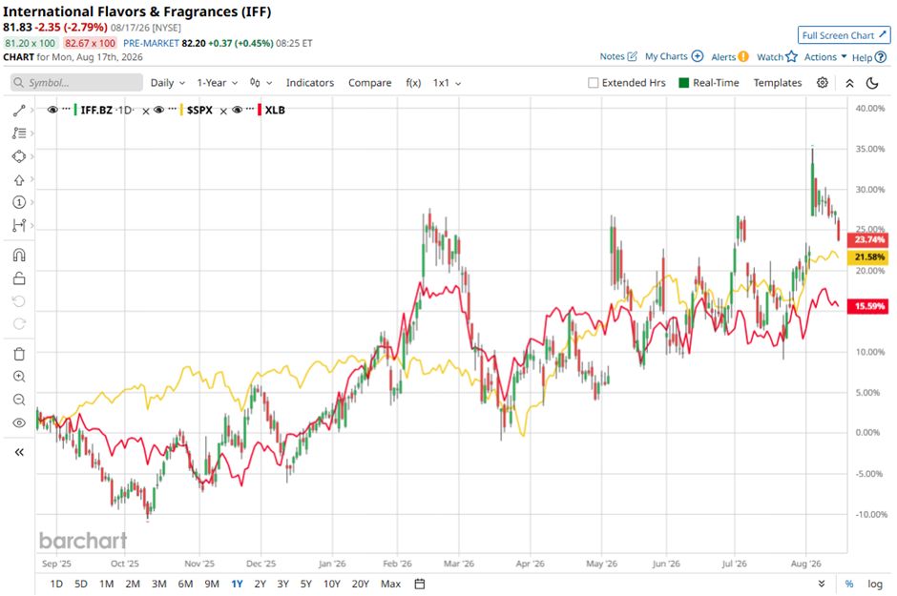Screen dimensions: 897x596
Task: Select the 6M time range tab
Action: coord(185,584)
